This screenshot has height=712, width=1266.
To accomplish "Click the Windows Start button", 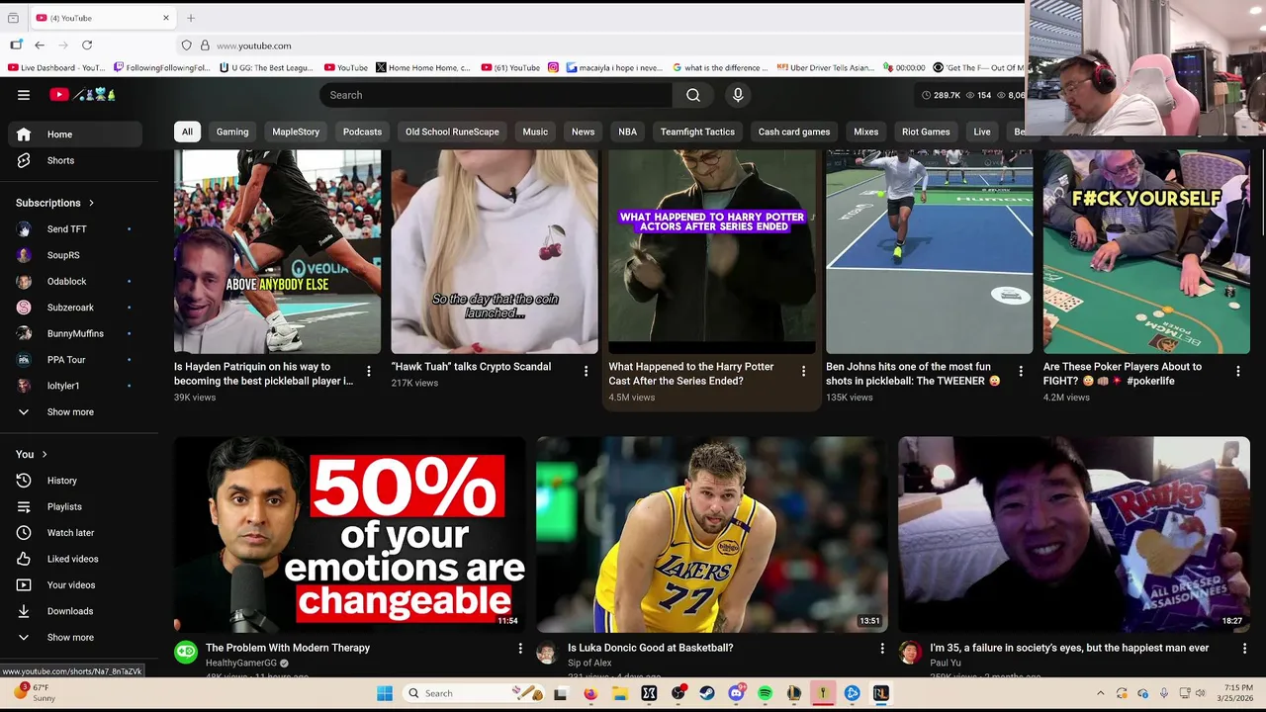I will pyautogui.click(x=385, y=693).
